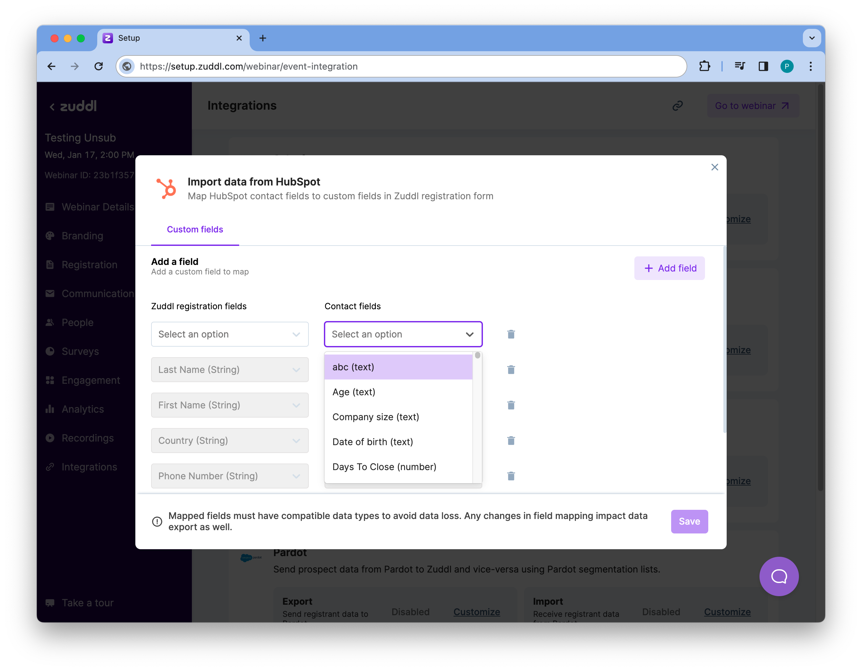Click Customize link under Pardot Import
The width and height of the screenshot is (862, 671).
(727, 612)
